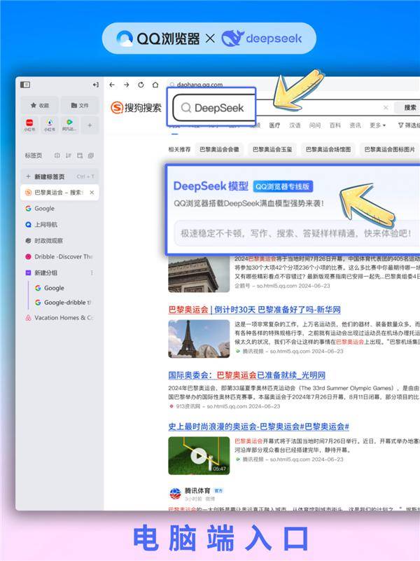Click the 搜狗搜索 logo

pyautogui.click(x=136, y=107)
